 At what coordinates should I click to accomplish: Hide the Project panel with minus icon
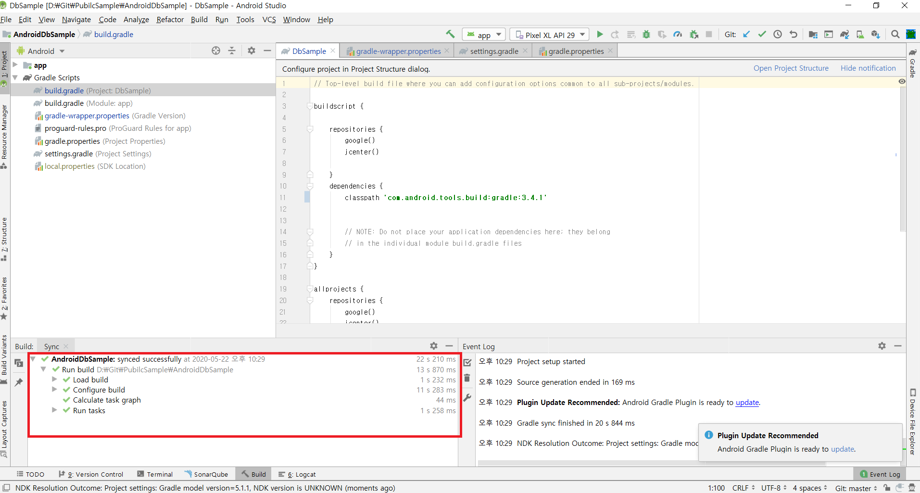point(267,51)
